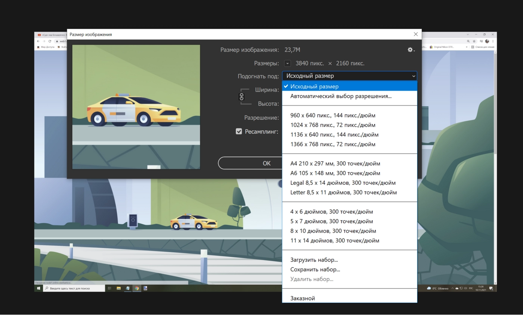Open the Размеры units dropdown arrow
The height and width of the screenshot is (315, 523).
pyautogui.click(x=287, y=63)
